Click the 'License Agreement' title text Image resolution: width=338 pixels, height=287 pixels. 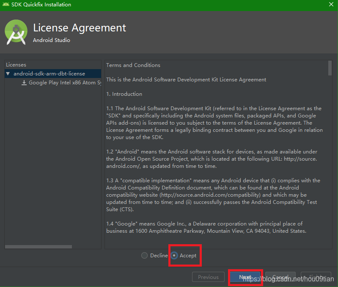click(x=80, y=28)
